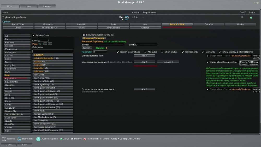Switch to the Bag of Tricks tab
The image size is (261, 147).
(18, 25)
